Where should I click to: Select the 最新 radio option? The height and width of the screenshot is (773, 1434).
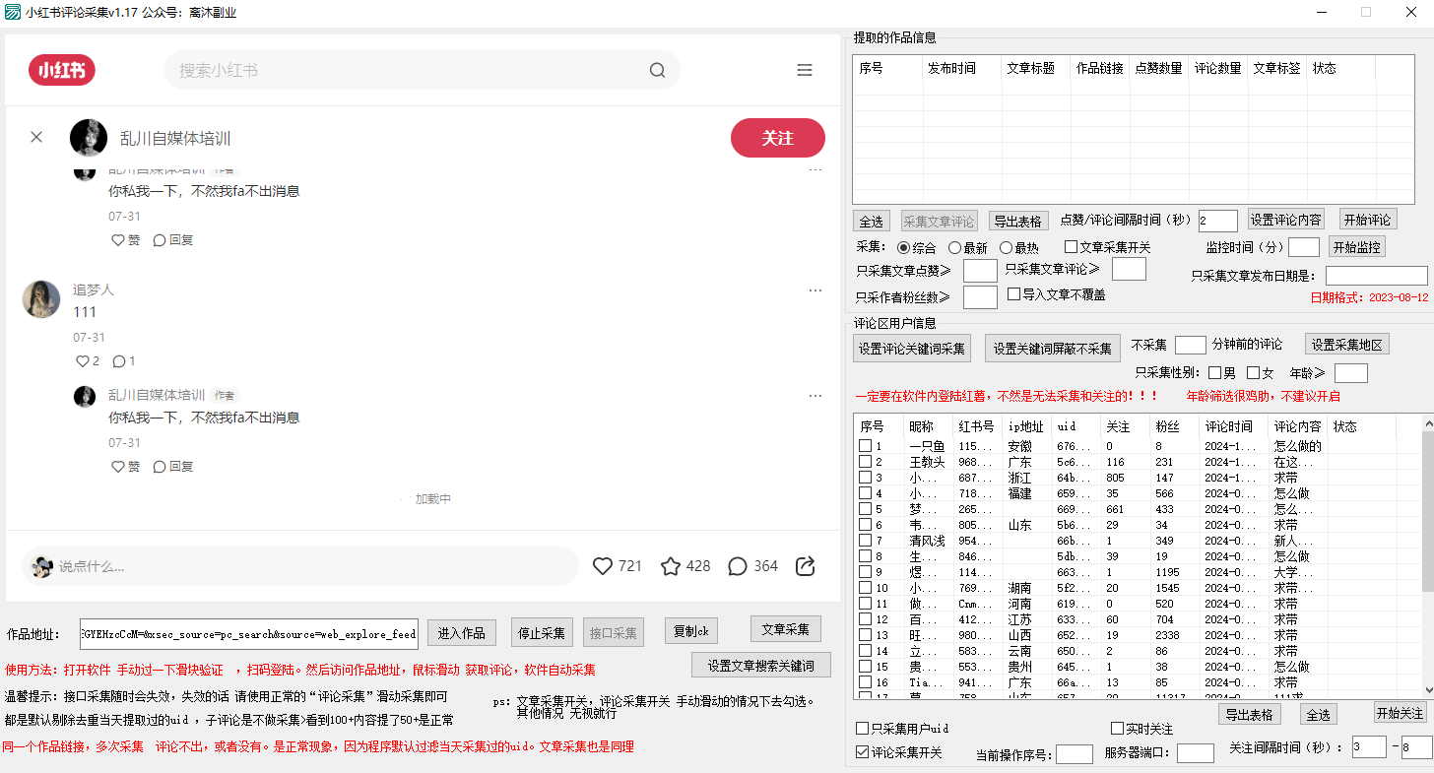point(954,248)
